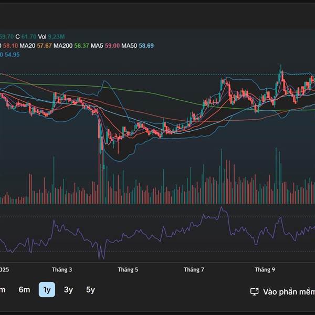Open the Vào phần mềm link
Viewport: 315px width, 315px height.
(x=289, y=291)
